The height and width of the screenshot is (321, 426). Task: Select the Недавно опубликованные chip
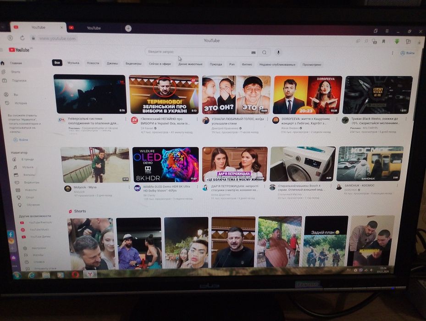[x=277, y=65]
